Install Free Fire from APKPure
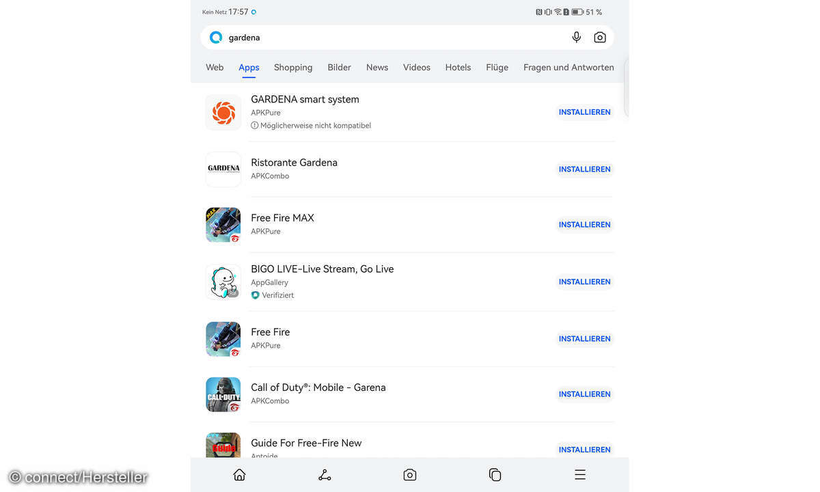Viewport: 820px width, 492px height. tap(585, 339)
